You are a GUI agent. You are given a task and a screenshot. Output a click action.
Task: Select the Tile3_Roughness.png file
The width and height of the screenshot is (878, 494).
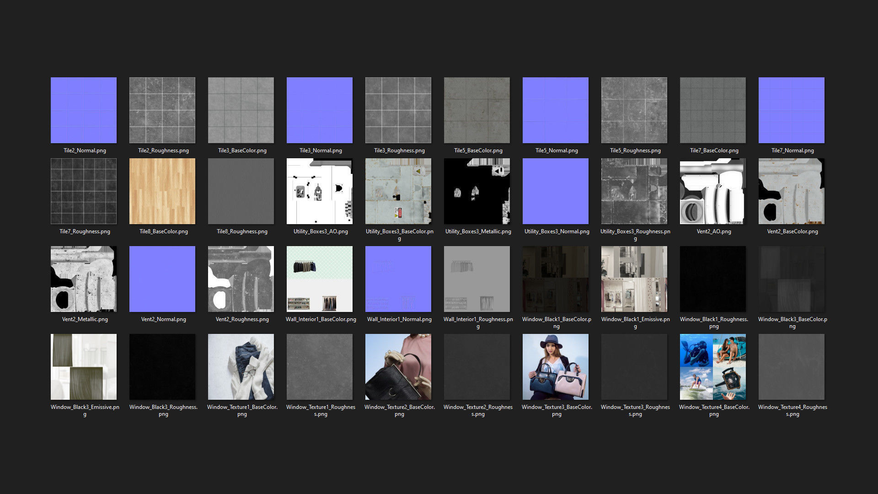pyautogui.click(x=398, y=110)
